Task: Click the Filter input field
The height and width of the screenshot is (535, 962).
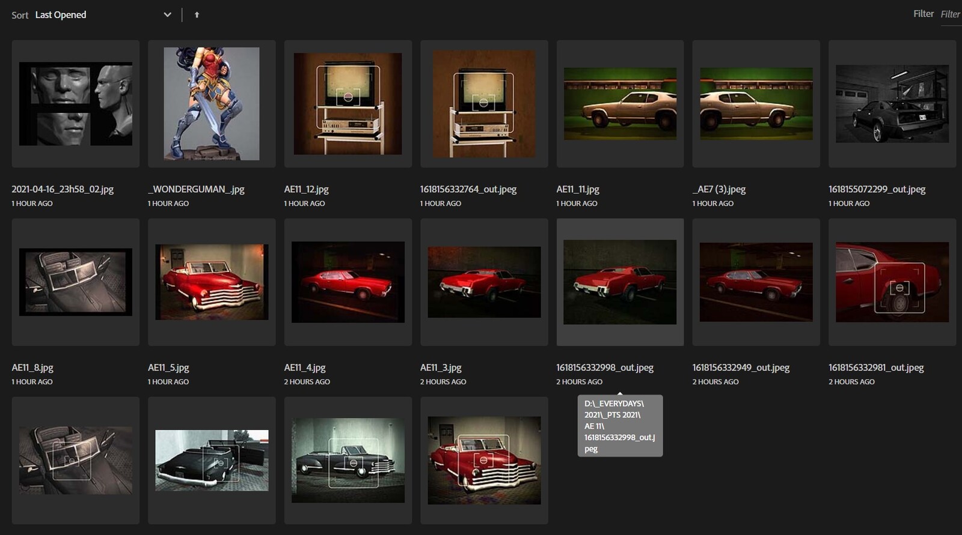Action: coord(950,14)
